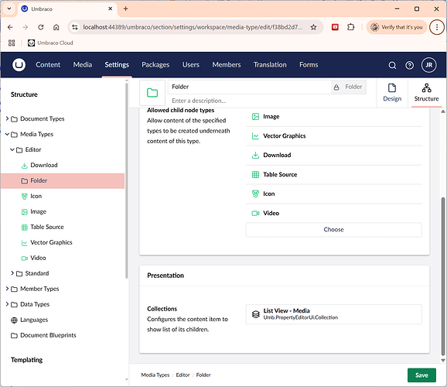
Task: Click the browser extensions puzzle icon
Action: [350, 27]
